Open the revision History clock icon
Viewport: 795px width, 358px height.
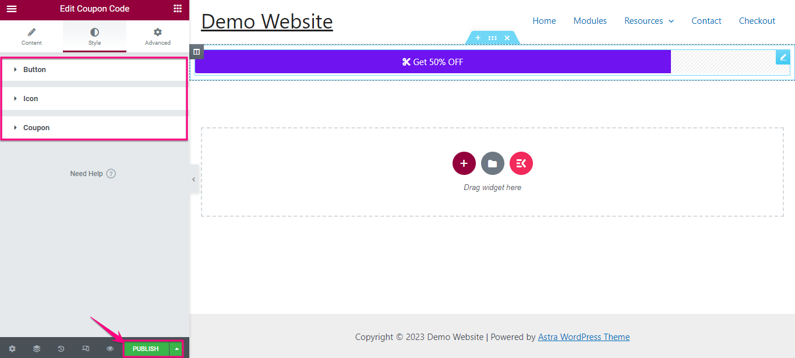click(61, 348)
